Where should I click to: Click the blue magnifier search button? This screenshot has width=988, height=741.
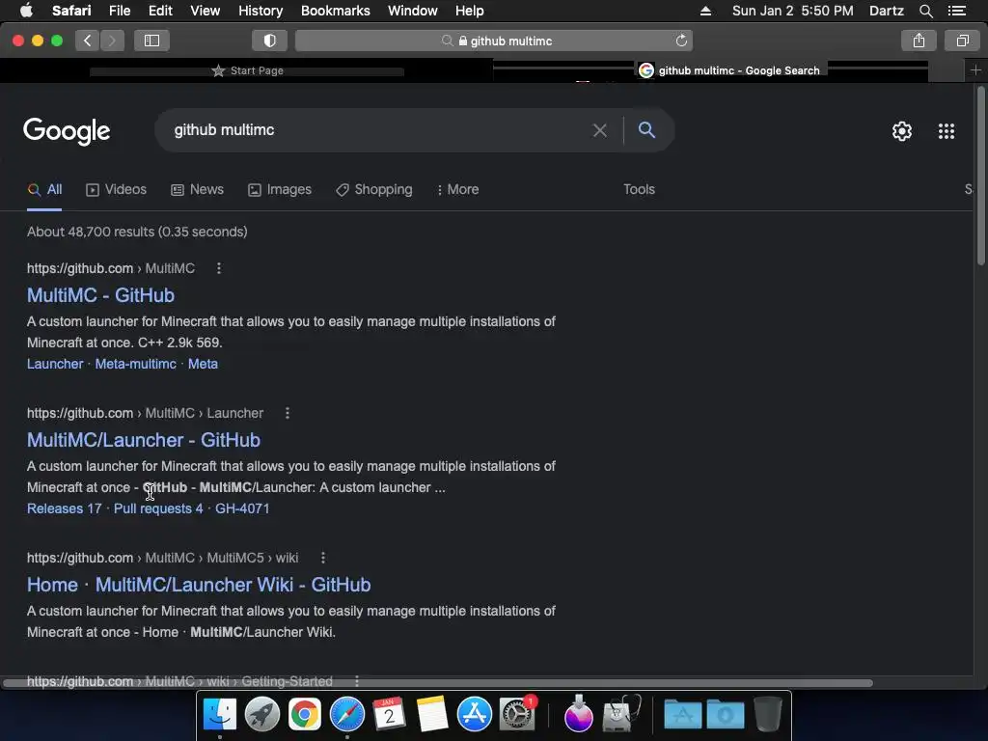pos(646,130)
